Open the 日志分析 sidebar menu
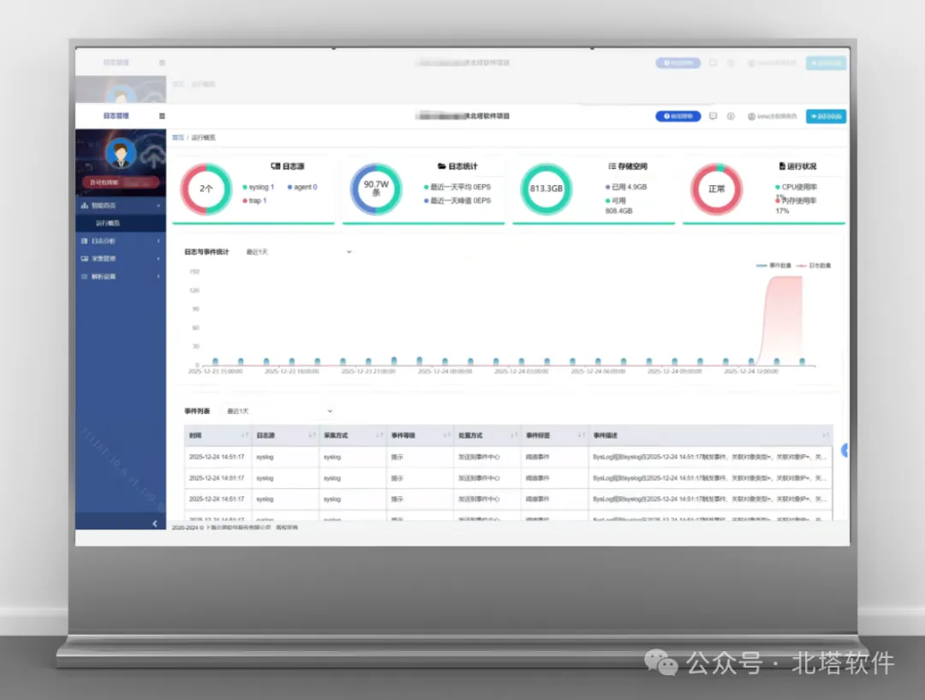This screenshot has width=925, height=700. point(121,241)
